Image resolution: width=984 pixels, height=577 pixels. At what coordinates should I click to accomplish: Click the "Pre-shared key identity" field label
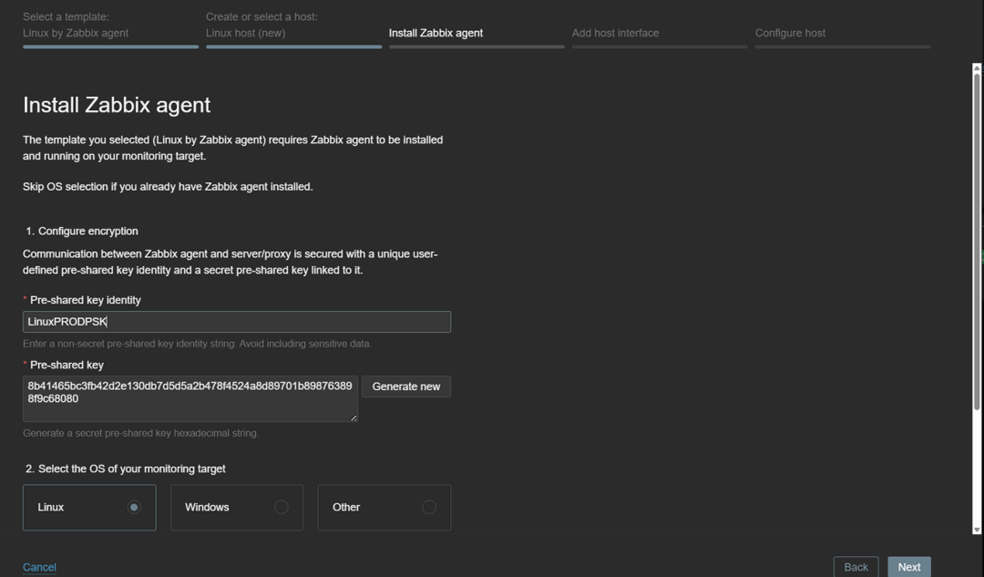tap(86, 300)
